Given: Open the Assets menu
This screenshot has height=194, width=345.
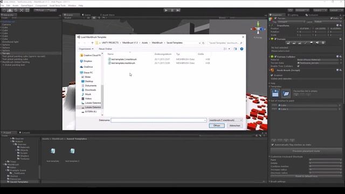Looking at the screenshot, I should [16, 5].
